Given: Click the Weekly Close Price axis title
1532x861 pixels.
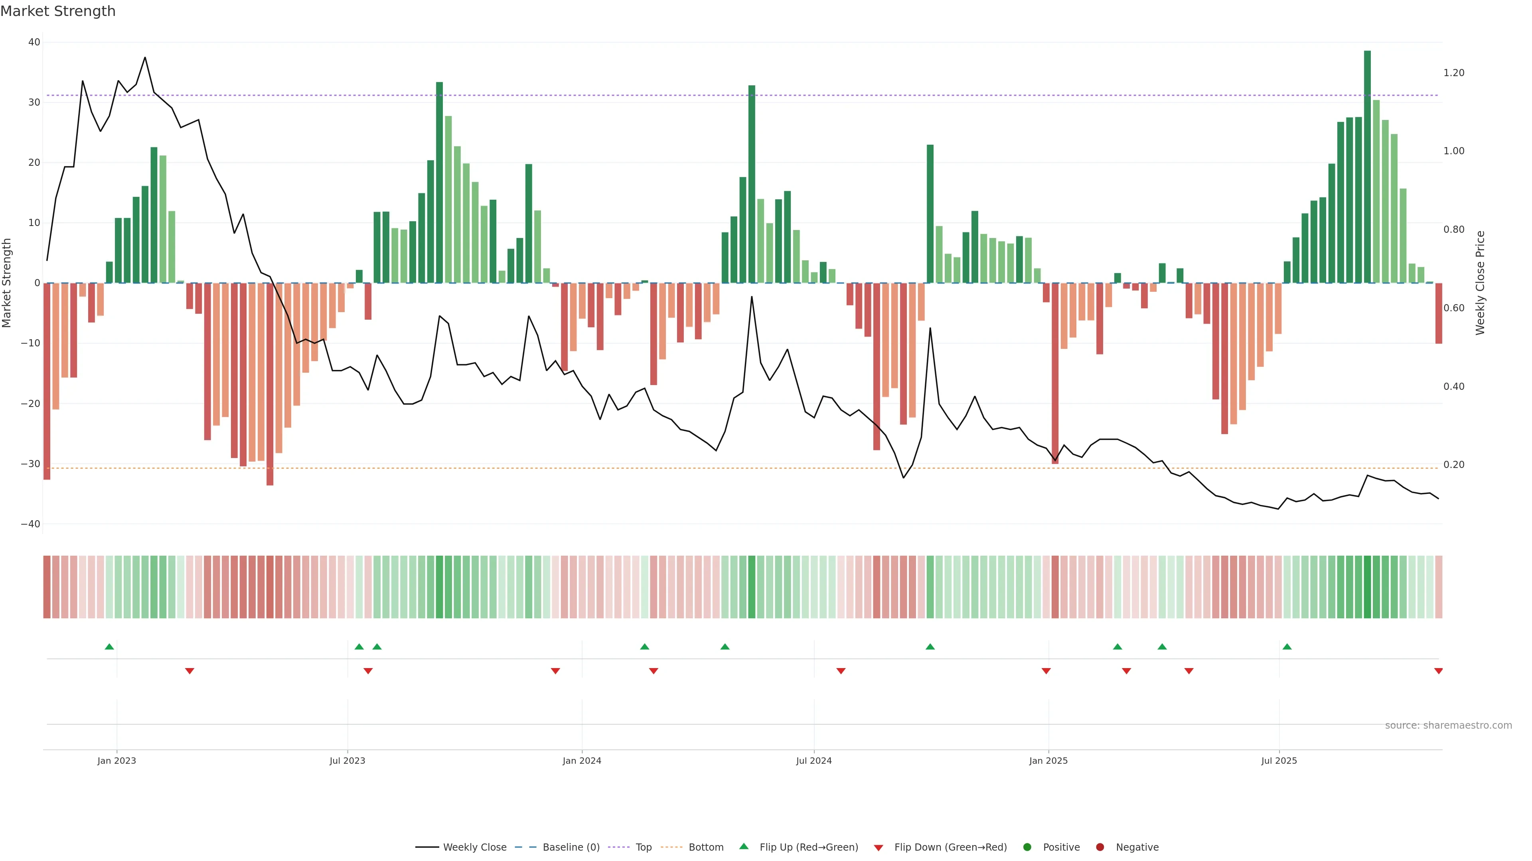Looking at the screenshot, I should (1480, 283).
